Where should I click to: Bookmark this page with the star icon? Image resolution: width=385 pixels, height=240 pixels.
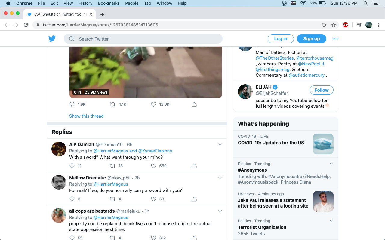pyautogui.click(x=334, y=25)
